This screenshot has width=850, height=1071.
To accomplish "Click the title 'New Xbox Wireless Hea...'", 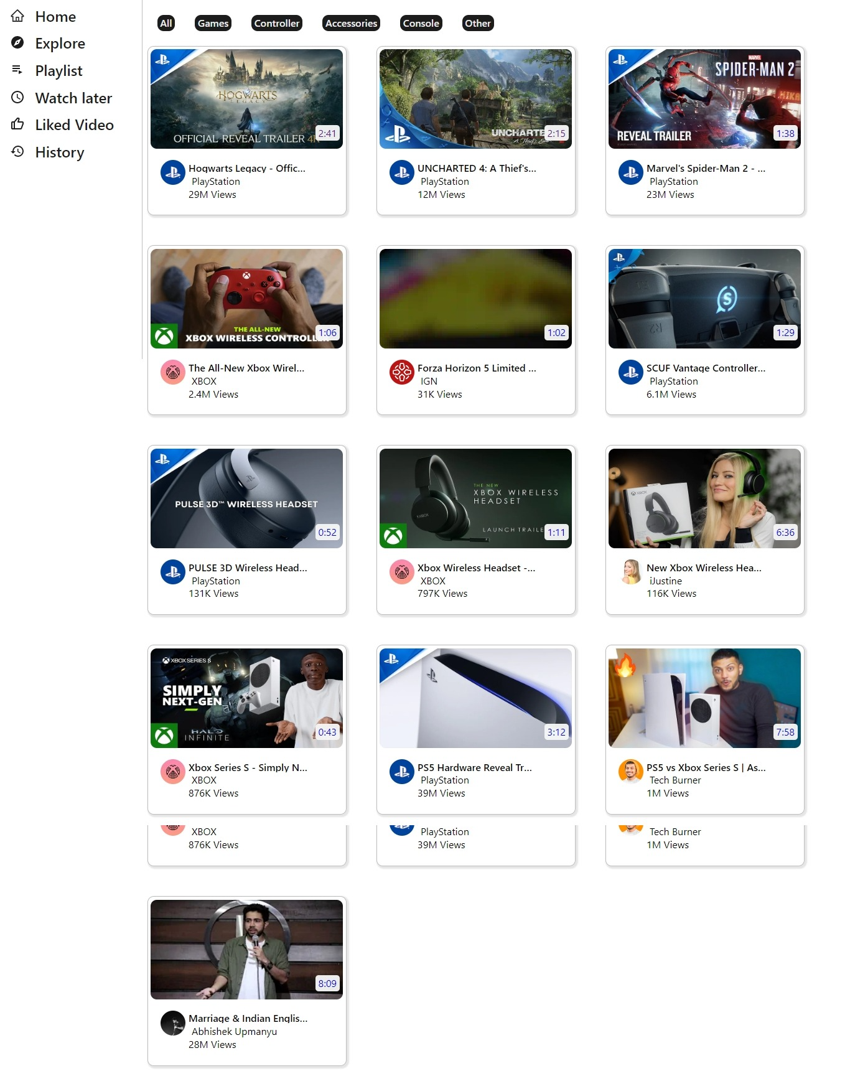I will click(x=704, y=568).
